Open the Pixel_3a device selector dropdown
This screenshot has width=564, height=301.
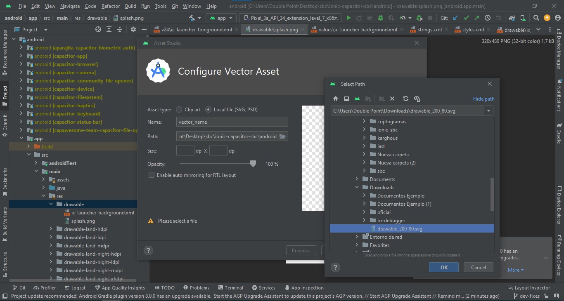(290, 18)
